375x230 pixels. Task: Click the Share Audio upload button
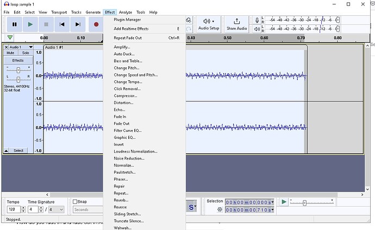[x=237, y=24]
